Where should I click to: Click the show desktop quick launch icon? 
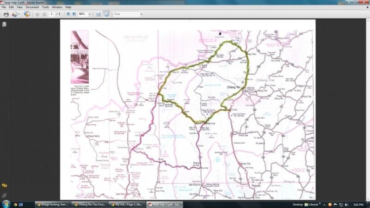tap(21, 204)
